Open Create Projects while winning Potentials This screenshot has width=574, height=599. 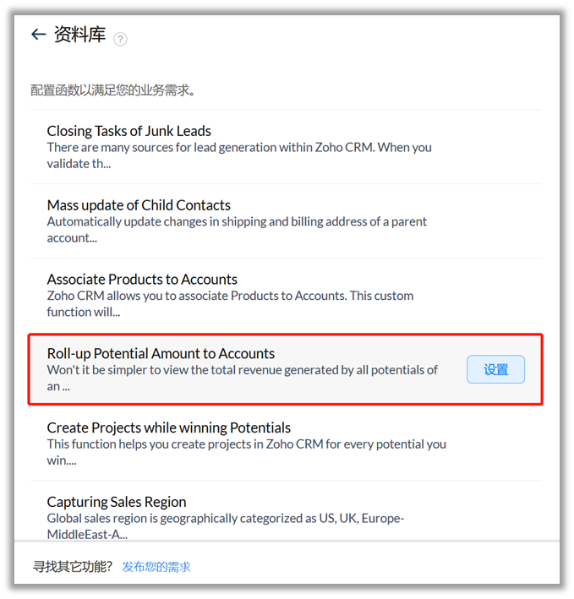(168, 428)
